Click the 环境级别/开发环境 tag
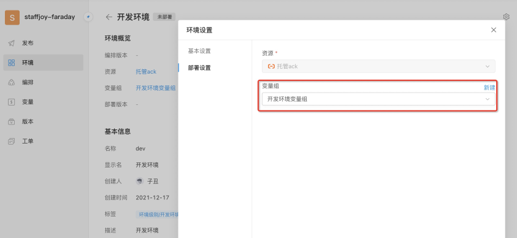This screenshot has height=238, width=517. (157, 215)
